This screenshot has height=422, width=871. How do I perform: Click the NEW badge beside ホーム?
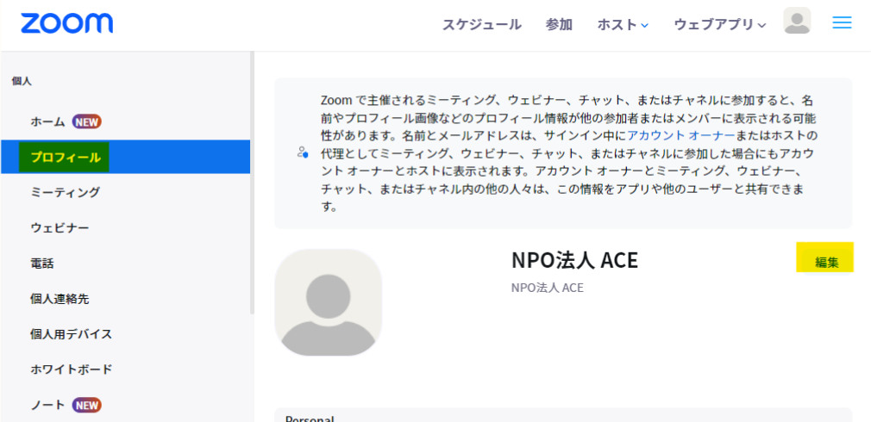pos(87,121)
